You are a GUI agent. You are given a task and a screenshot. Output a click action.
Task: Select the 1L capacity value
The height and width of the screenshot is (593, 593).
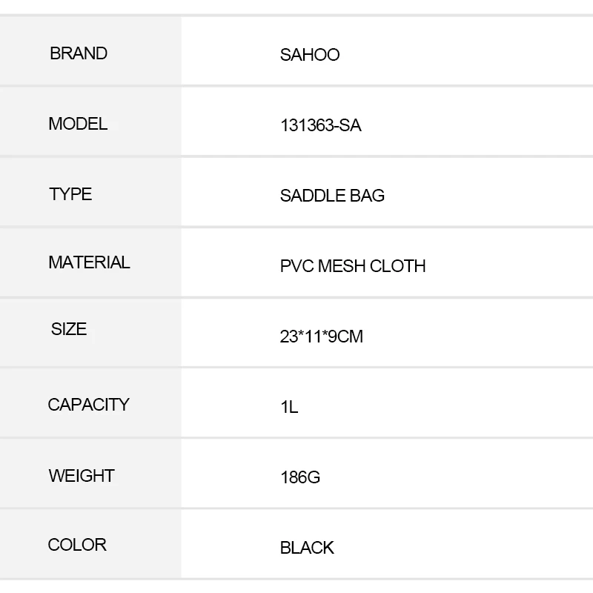[289, 407]
